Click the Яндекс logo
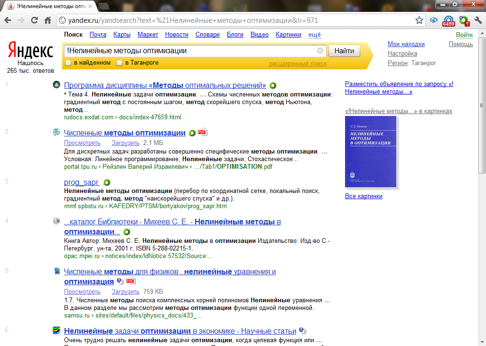Image resolution: width=486 pixels, height=346 pixels. click(x=30, y=50)
